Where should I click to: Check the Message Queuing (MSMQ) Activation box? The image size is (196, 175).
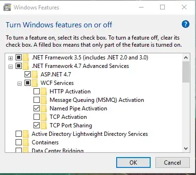36,100
